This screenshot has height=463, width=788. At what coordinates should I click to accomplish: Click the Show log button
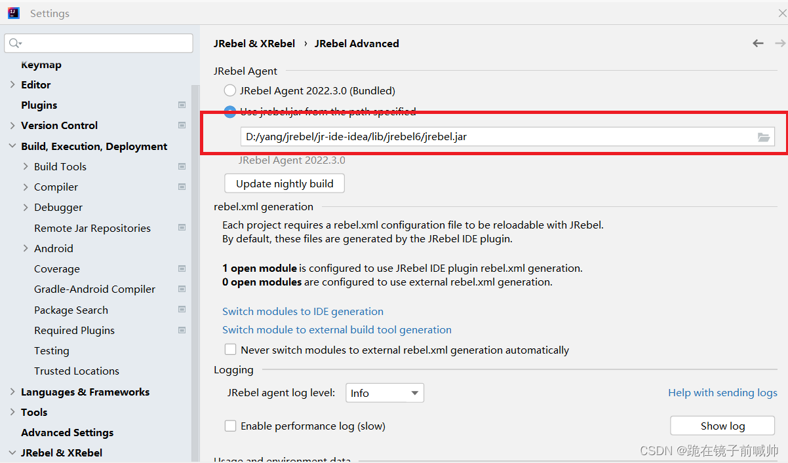point(722,426)
